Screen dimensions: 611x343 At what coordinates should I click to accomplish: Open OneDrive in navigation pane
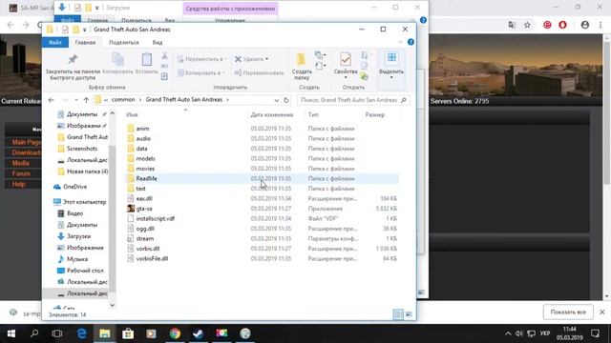pos(74,187)
